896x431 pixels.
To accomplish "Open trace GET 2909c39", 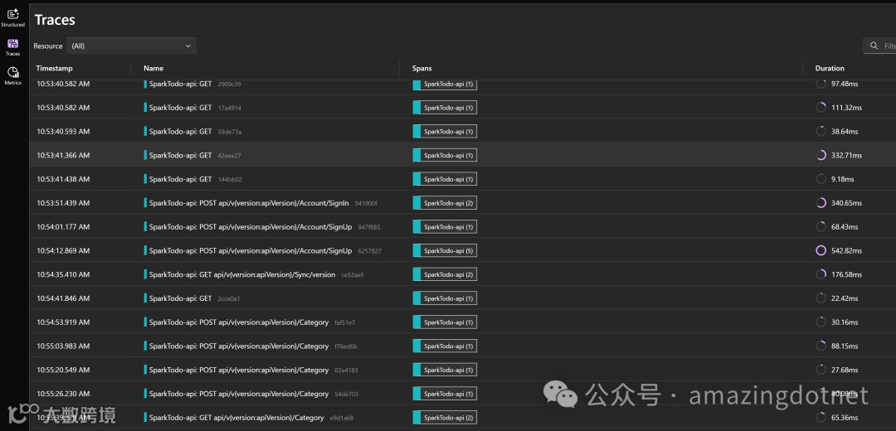I will point(192,84).
